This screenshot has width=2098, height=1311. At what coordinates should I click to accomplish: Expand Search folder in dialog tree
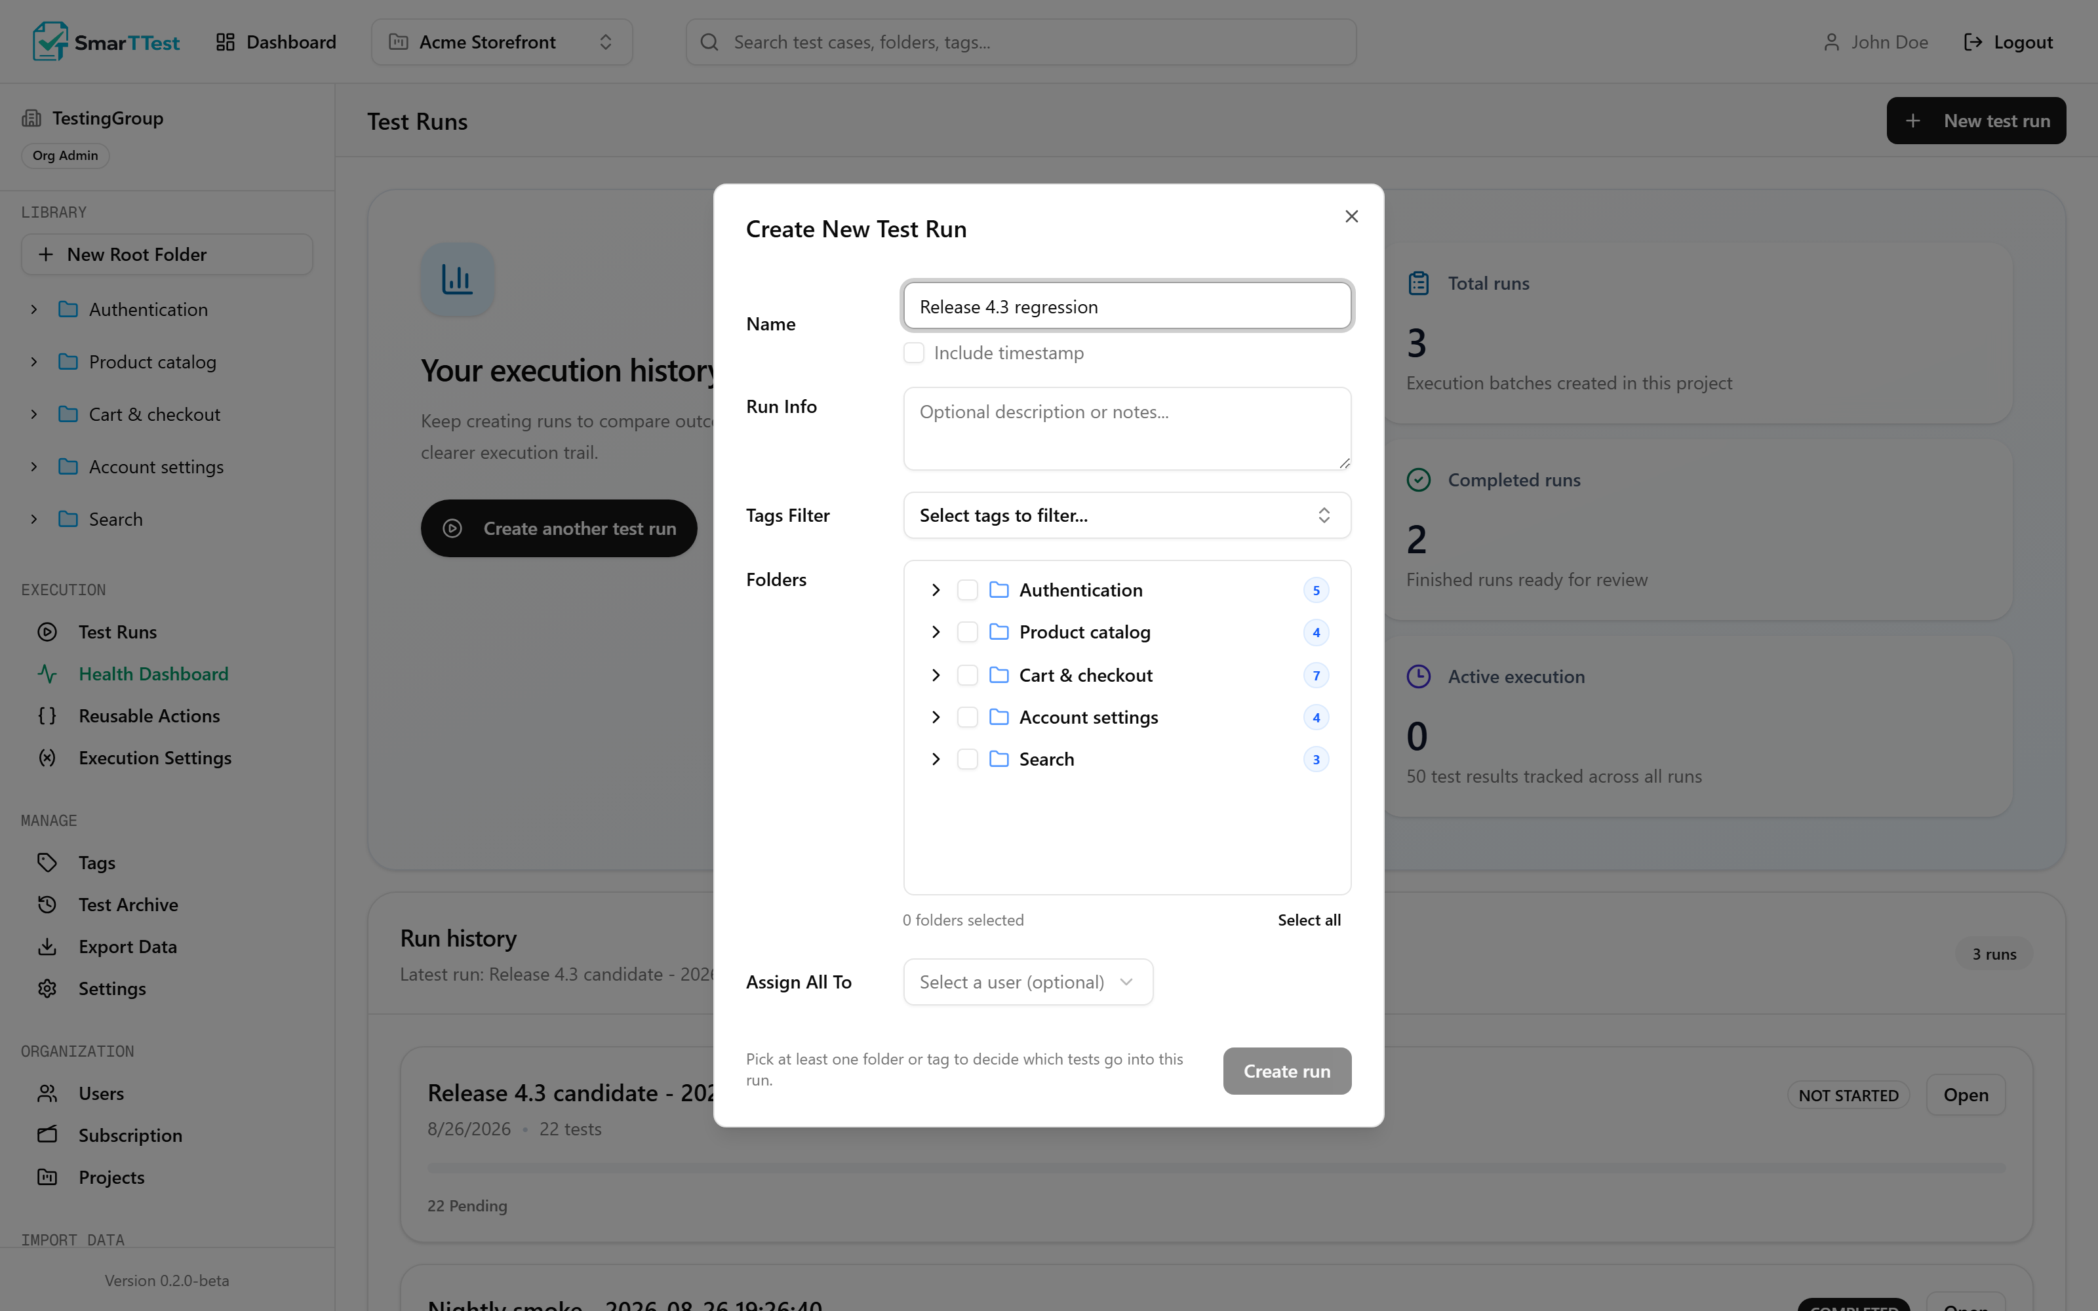point(936,758)
